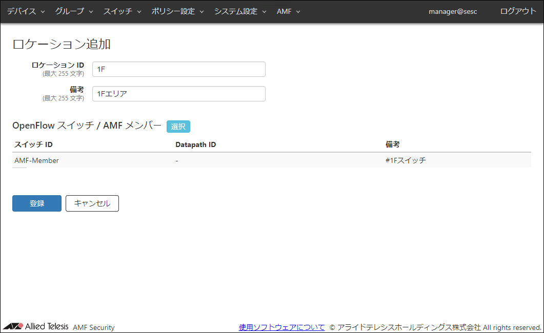Click the #1Fスイッチ remark cell
This screenshot has height=333, width=544.
point(405,160)
